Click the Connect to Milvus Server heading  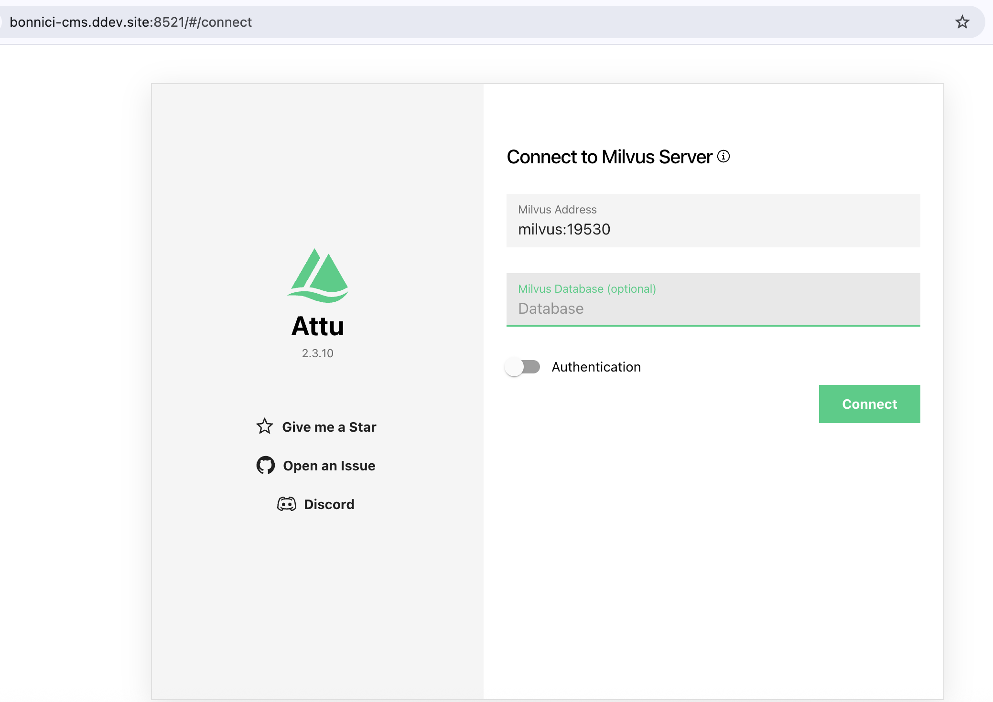pos(610,157)
